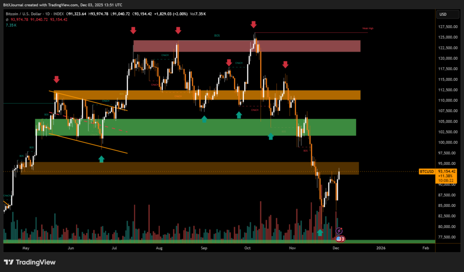This screenshot has width=464, height=272.
Task: Click the TradingView logo
Action: [29, 262]
